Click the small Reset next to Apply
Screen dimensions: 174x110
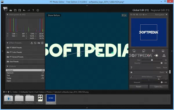(x=165, y=68)
